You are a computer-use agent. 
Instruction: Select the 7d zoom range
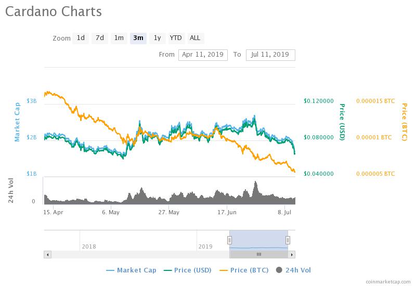[x=99, y=38]
